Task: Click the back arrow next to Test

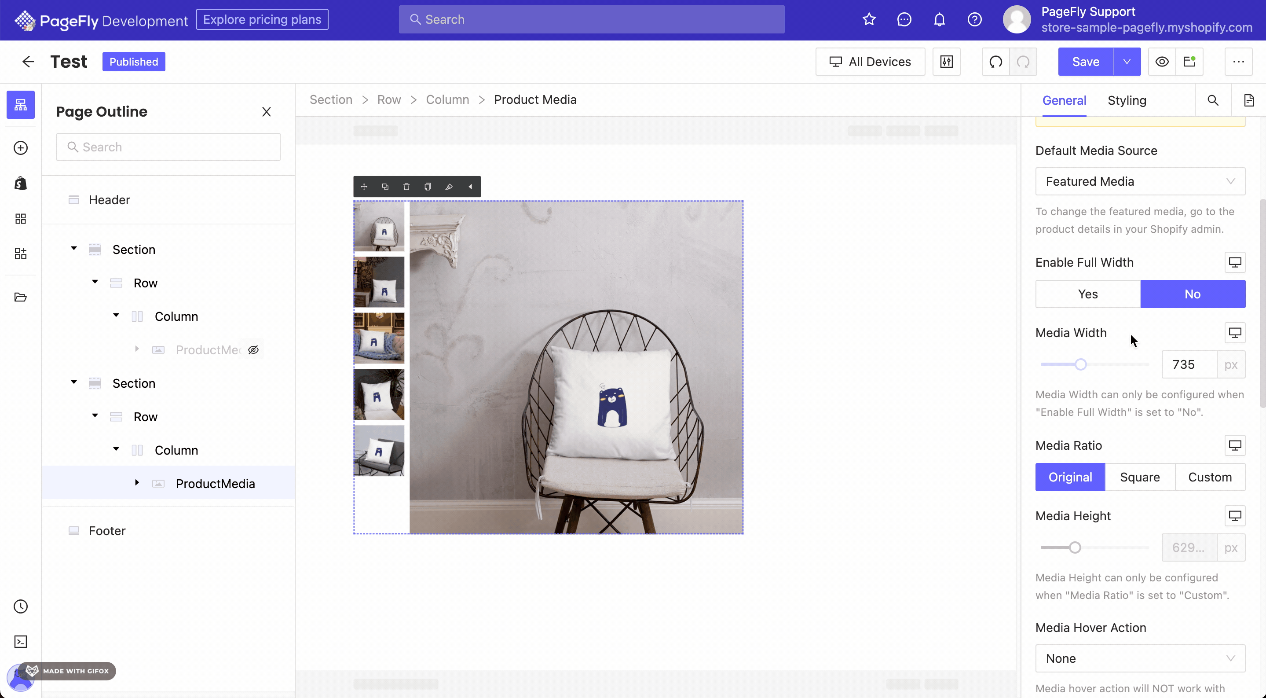Action: (28, 62)
